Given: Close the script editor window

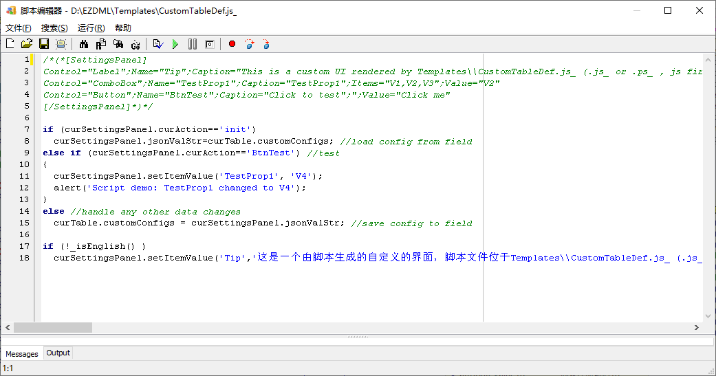Looking at the screenshot, I should [699, 10].
